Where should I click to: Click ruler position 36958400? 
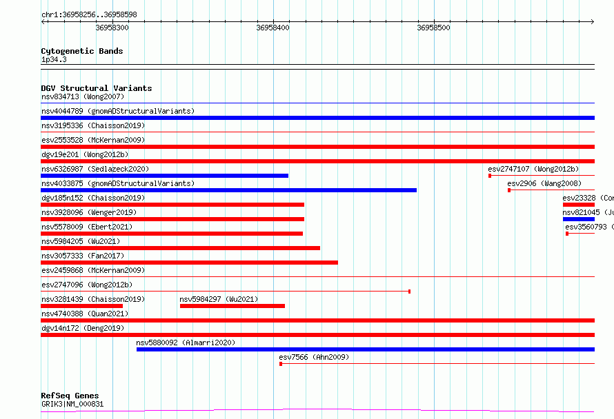coord(273,28)
